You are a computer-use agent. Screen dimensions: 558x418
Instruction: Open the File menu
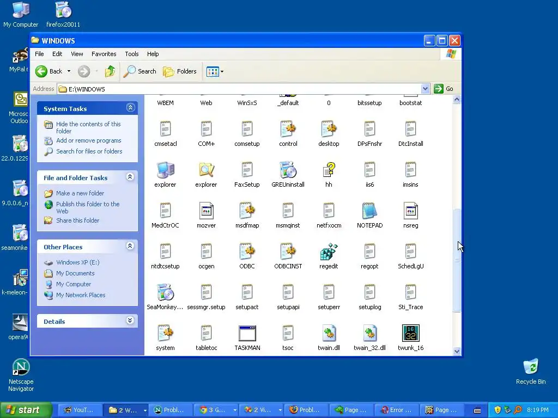[x=39, y=54]
